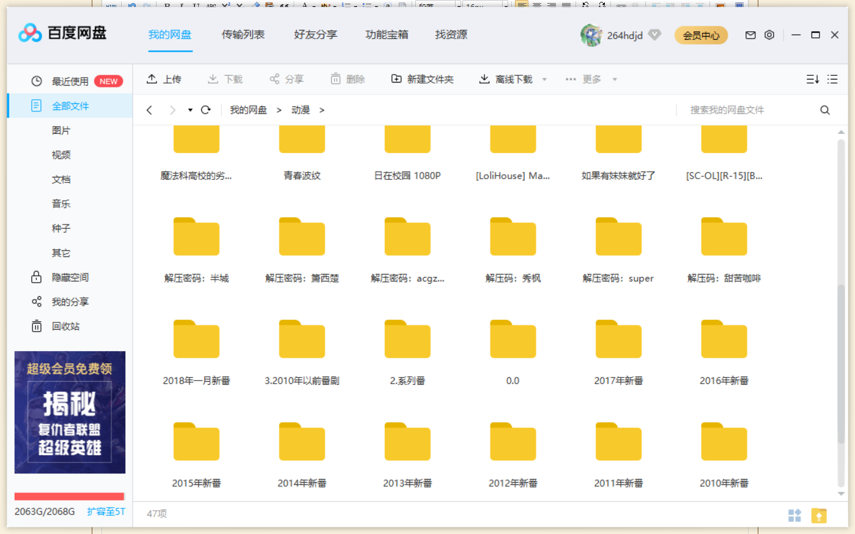Expand the offline download dropdown arrow
Viewport: 855px width, 534px height.
tap(544, 79)
